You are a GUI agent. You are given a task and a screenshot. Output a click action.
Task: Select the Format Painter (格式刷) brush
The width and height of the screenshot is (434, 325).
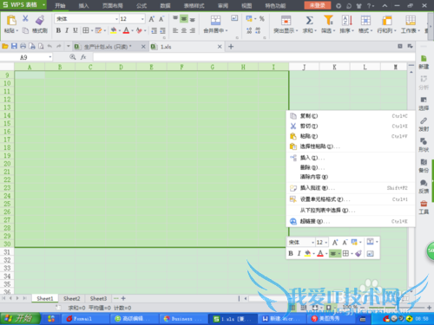click(x=40, y=20)
